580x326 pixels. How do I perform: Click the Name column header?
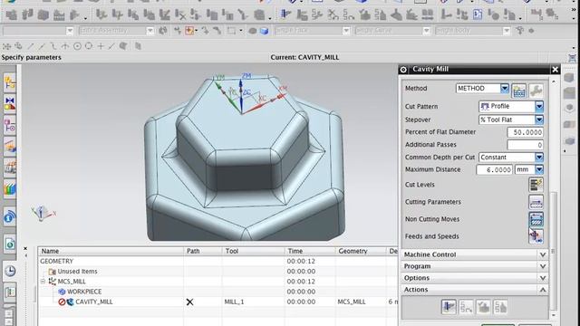[x=111, y=251]
